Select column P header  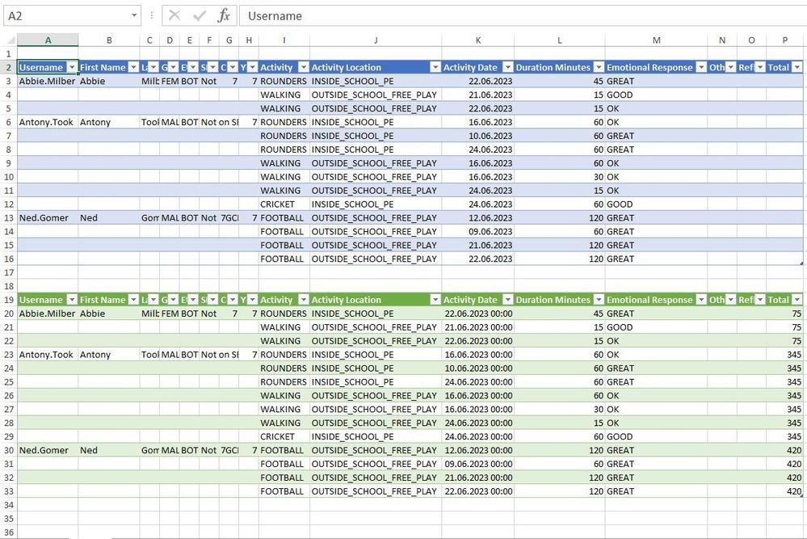[785, 40]
